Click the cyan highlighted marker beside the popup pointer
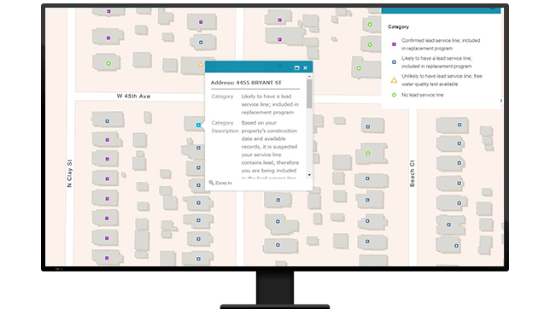The height and width of the screenshot is (309, 550). coord(198,125)
